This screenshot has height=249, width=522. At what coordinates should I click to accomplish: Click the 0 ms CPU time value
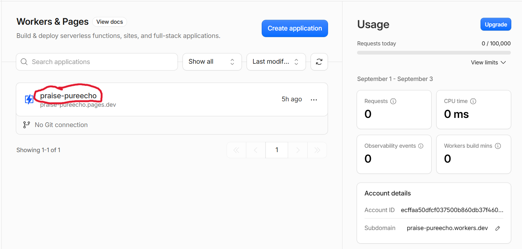coord(456,114)
